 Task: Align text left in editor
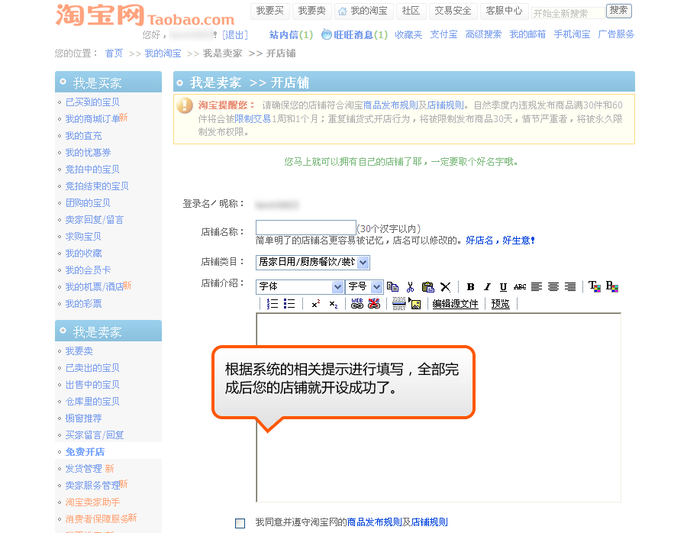tap(537, 286)
